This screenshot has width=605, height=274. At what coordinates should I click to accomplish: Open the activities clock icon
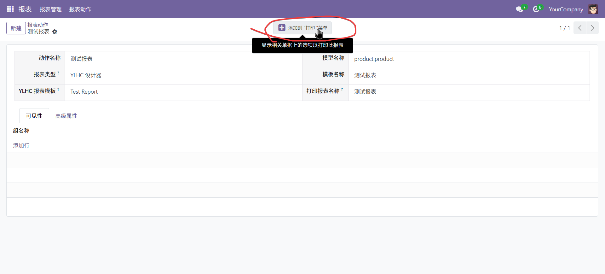[536, 9]
